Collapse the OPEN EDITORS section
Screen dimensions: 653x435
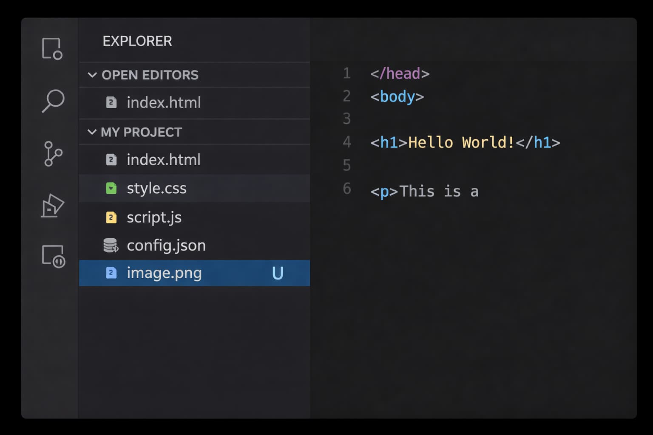93,75
